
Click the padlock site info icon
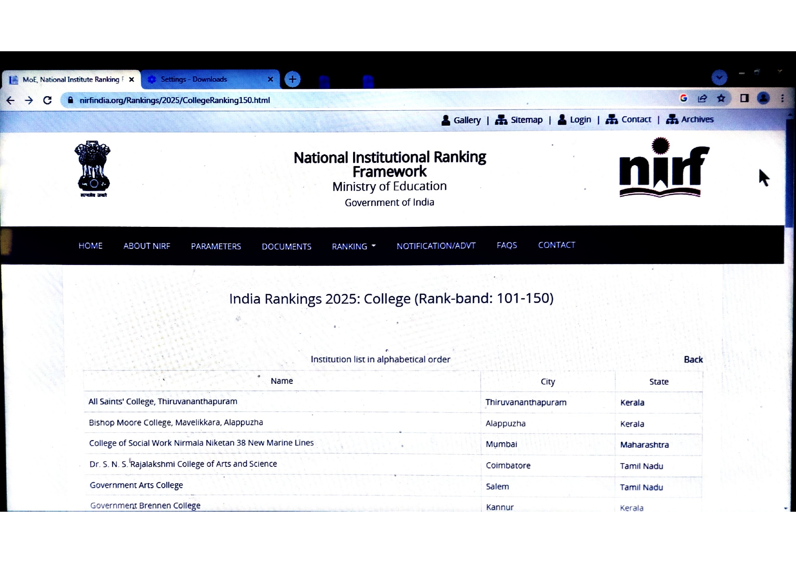coord(70,100)
